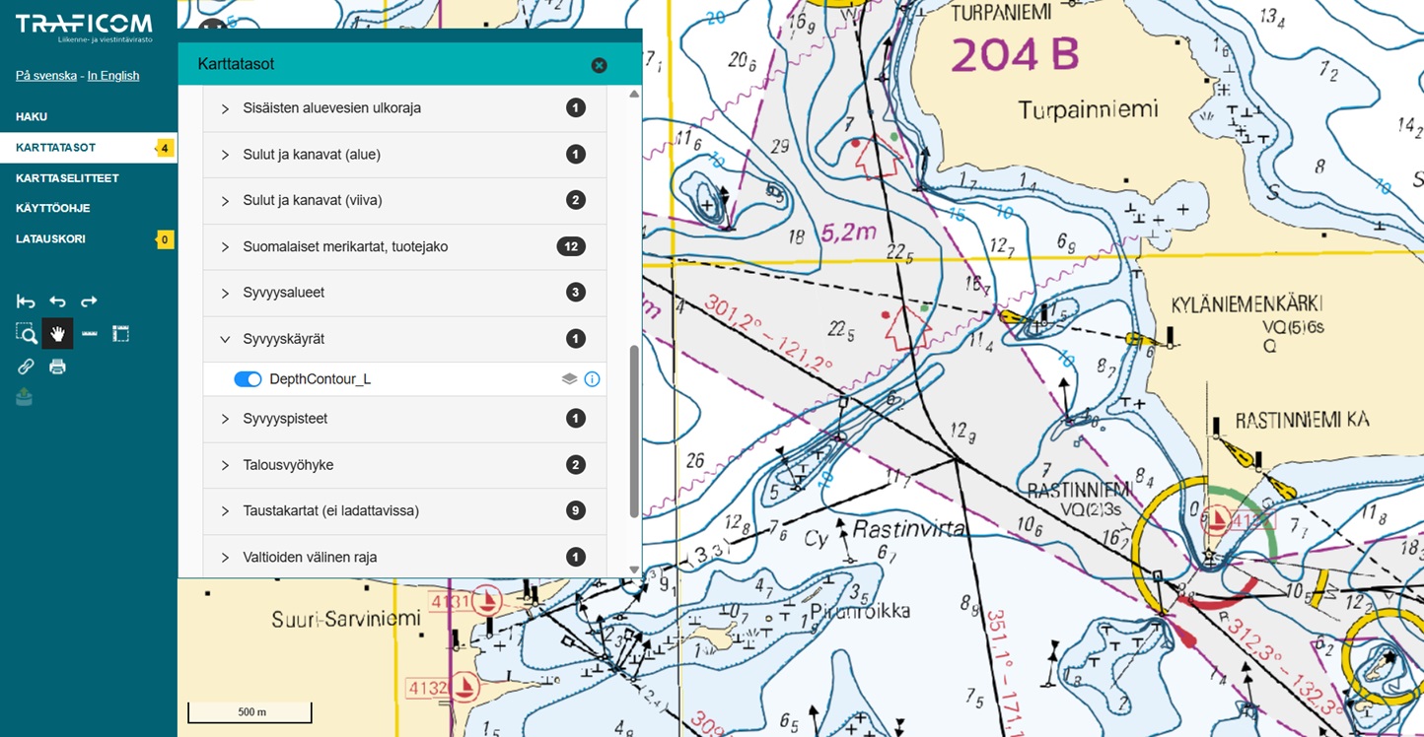Viewport: 1424px width, 737px height.
Task: Click the return to initial view icon
Action: tap(26, 301)
